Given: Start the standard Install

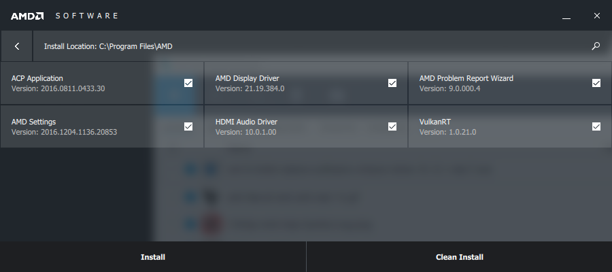Looking at the screenshot, I should [153, 257].
